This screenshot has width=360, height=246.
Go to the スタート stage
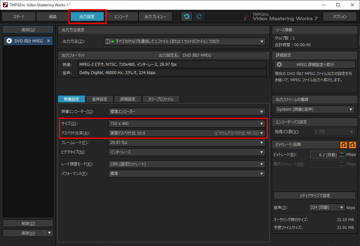[x=19, y=16]
